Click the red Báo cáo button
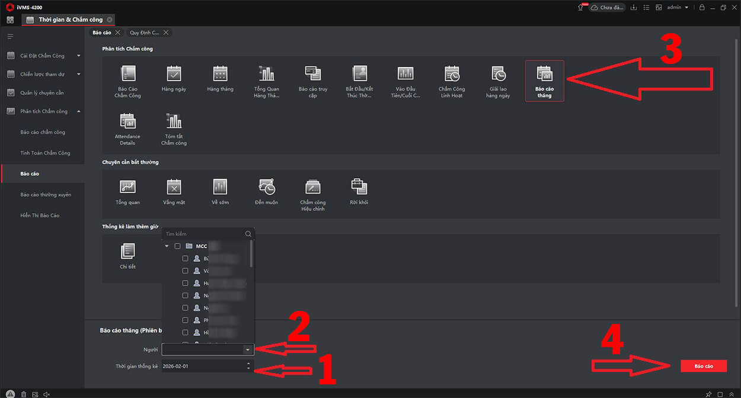 (703, 366)
